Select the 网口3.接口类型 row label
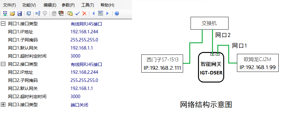Image resolution: width=288 pixels, height=118 pixels. 23,105
